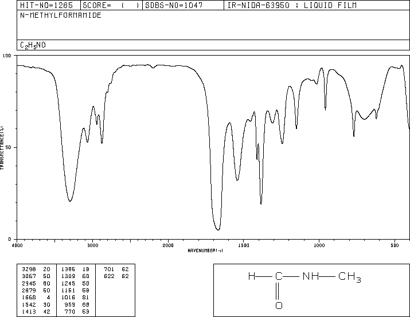Click the 1668 peak entry in table

(36, 298)
